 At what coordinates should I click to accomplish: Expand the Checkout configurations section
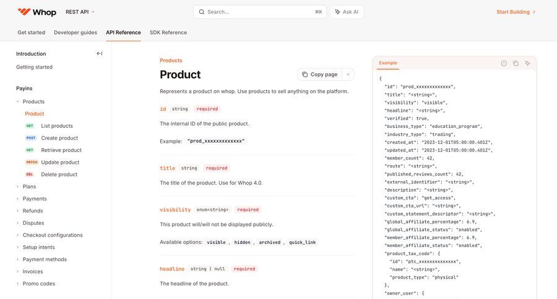(x=17, y=235)
